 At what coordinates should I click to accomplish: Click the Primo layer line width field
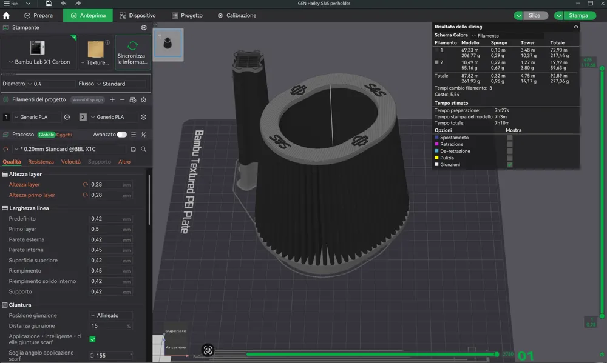click(x=111, y=229)
